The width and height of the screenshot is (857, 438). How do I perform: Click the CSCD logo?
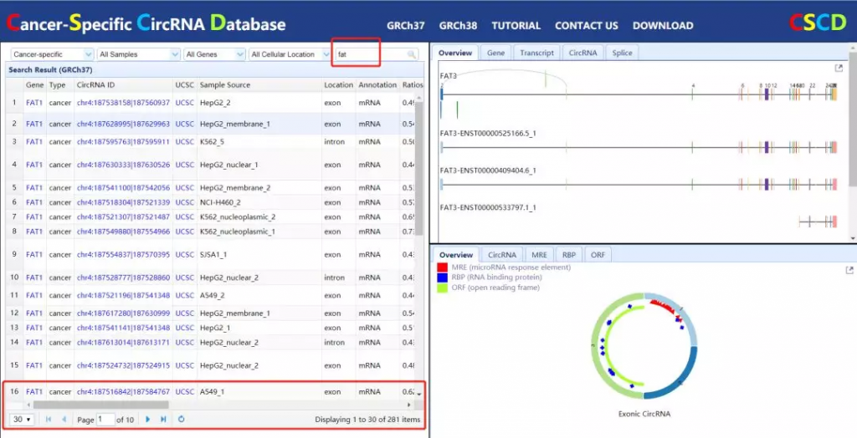[x=817, y=23]
